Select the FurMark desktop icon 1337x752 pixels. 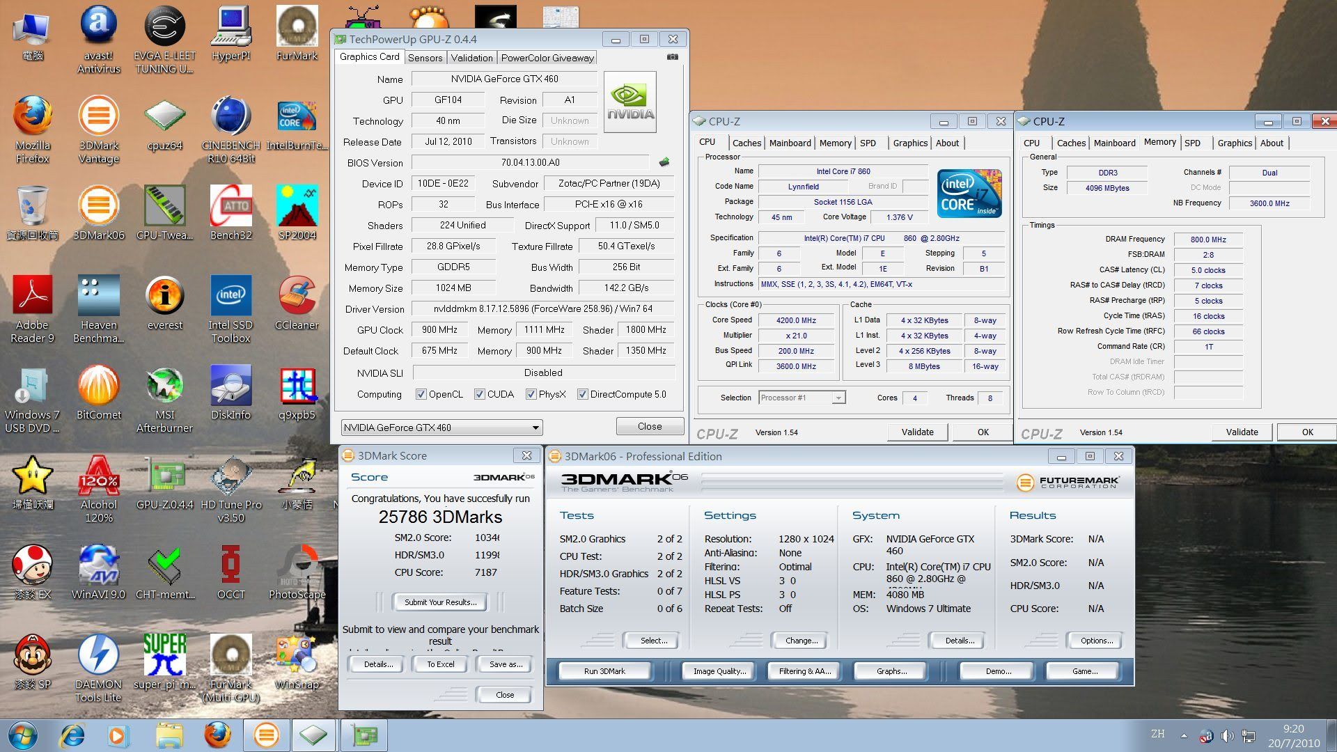click(x=297, y=33)
